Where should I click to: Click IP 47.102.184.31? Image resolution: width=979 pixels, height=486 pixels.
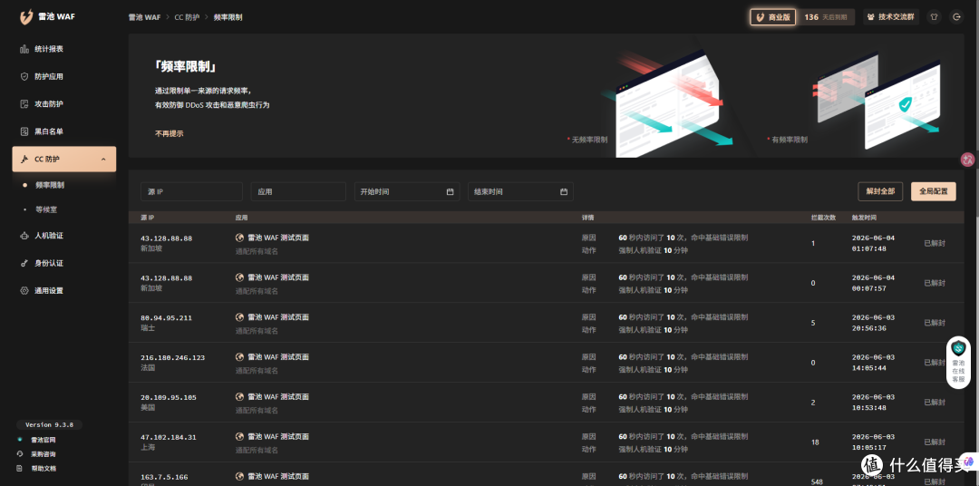[x=169, y=437]
